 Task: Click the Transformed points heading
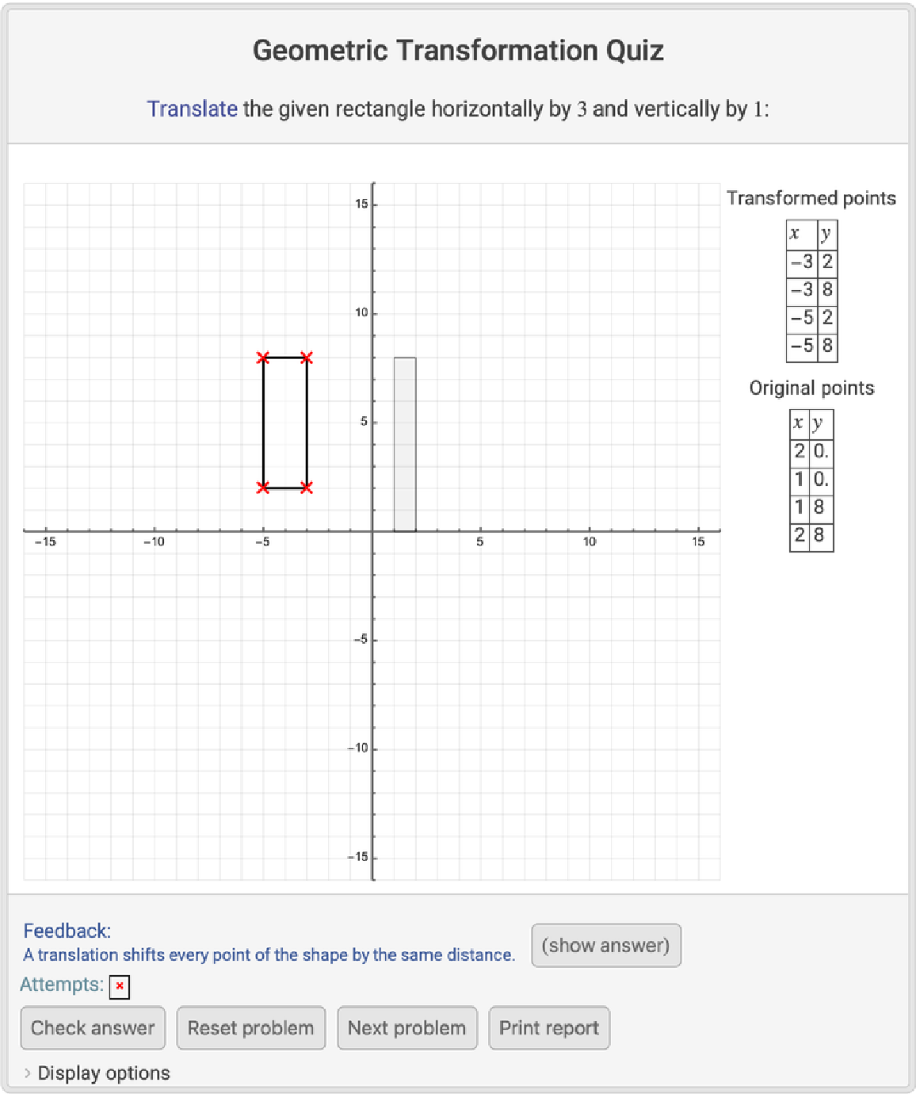tap(811, 198)
